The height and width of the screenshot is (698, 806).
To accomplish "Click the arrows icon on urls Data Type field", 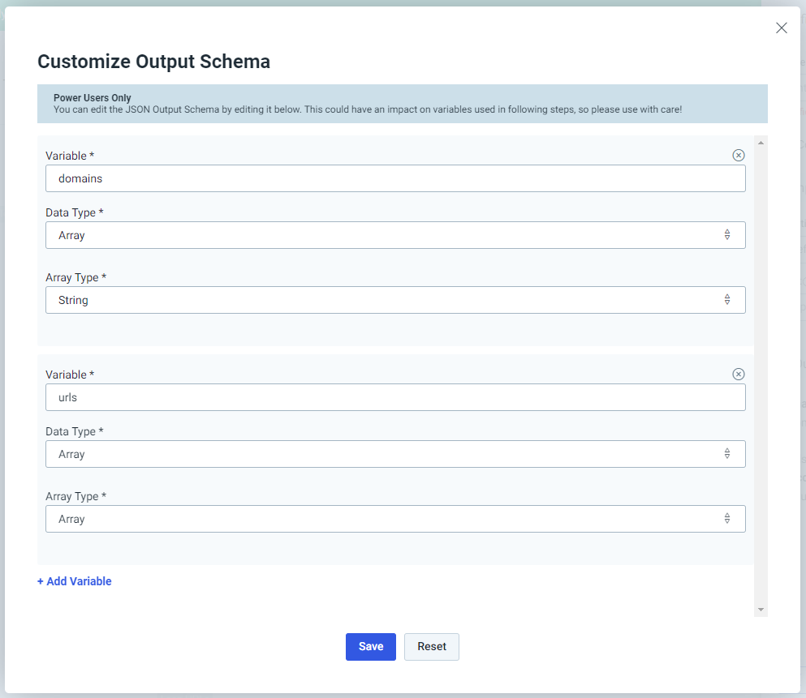I will click(726, 454).
